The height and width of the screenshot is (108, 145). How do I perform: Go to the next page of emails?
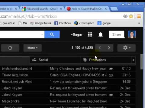point(109,48)
